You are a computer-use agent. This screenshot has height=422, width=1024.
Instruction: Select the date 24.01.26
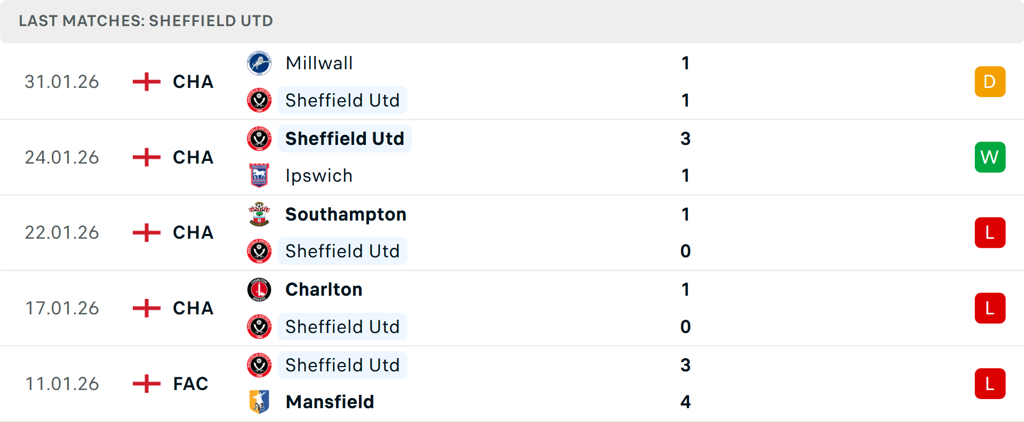pos(62,157)
